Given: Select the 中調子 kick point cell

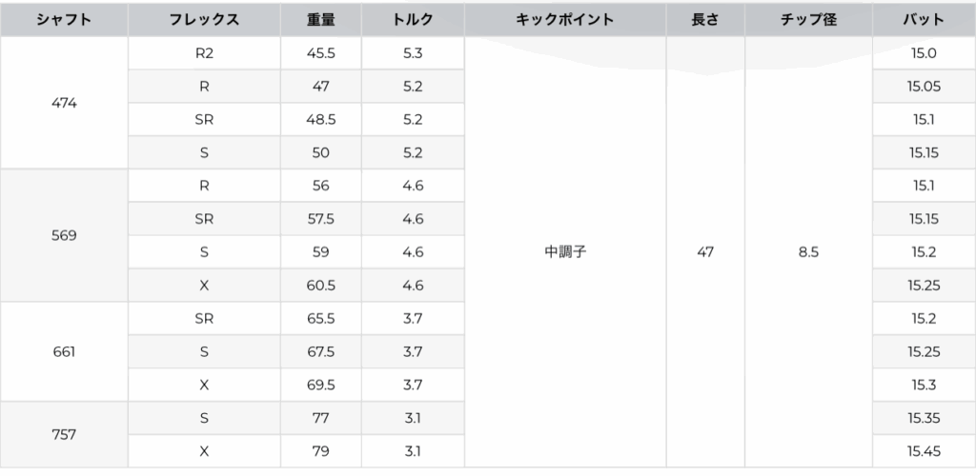Looking at the screenshot, I should [x=564, y=252].
